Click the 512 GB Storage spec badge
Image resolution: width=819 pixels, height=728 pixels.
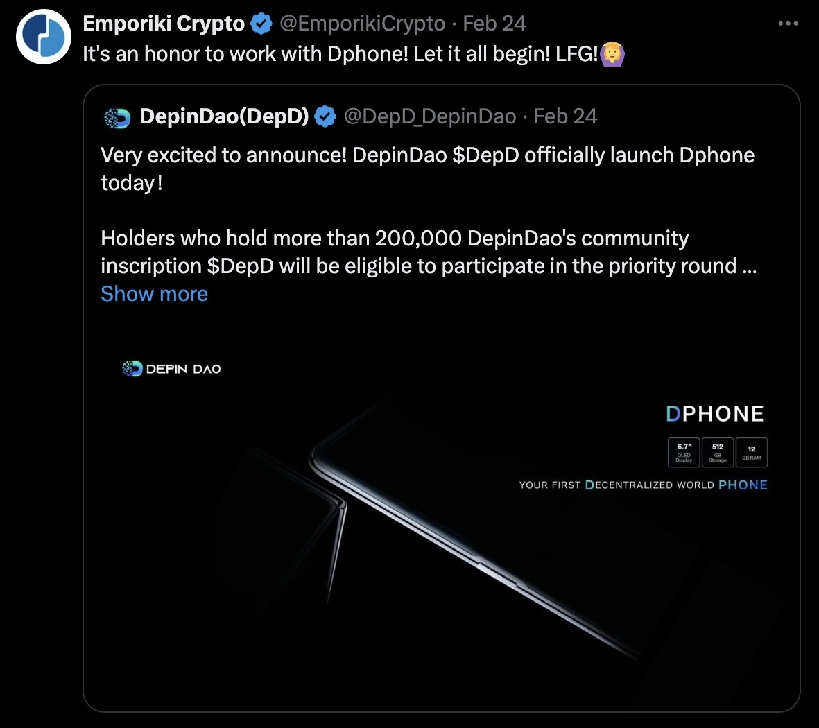pos(717,452)
